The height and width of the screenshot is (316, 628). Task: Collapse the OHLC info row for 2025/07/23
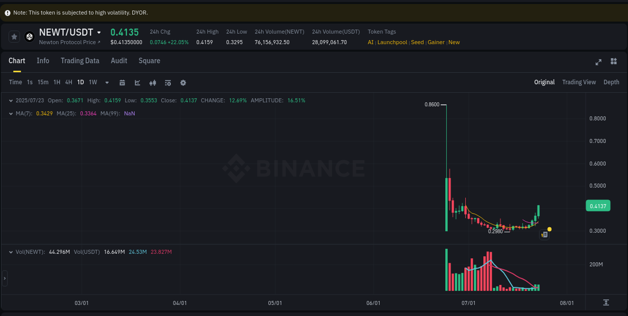10,100
